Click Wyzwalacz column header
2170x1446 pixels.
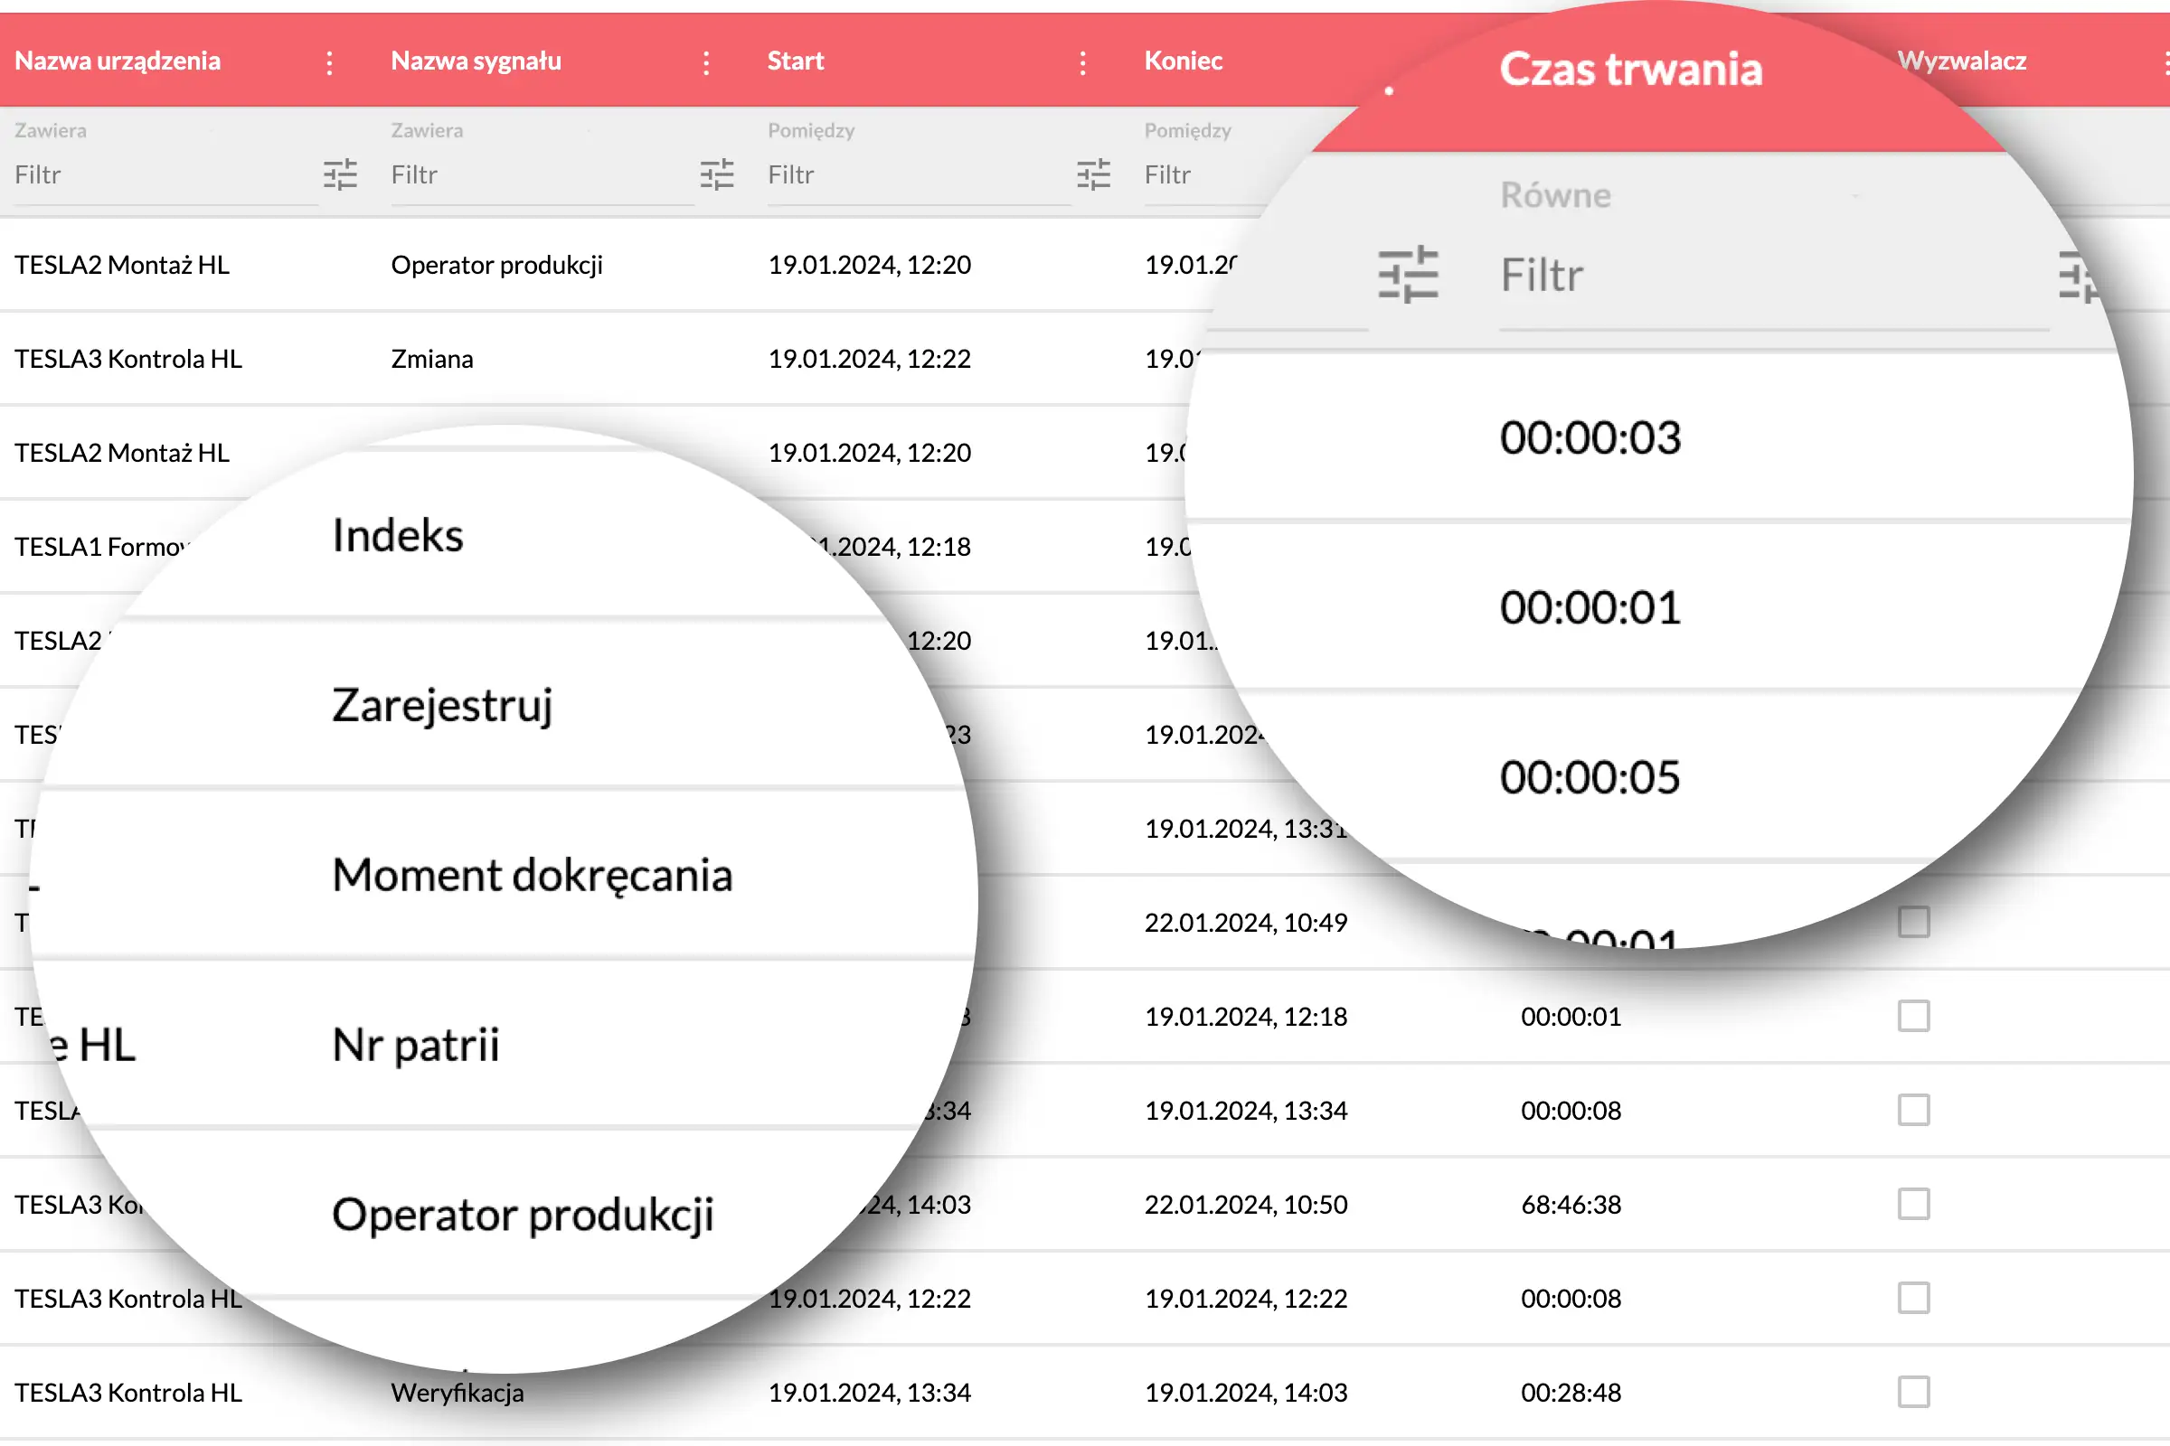click(x=1961, y=61)
